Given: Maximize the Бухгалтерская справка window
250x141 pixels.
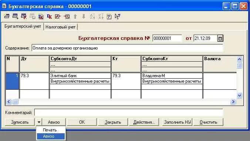Looking at the screenshot, I should point(235,6).
